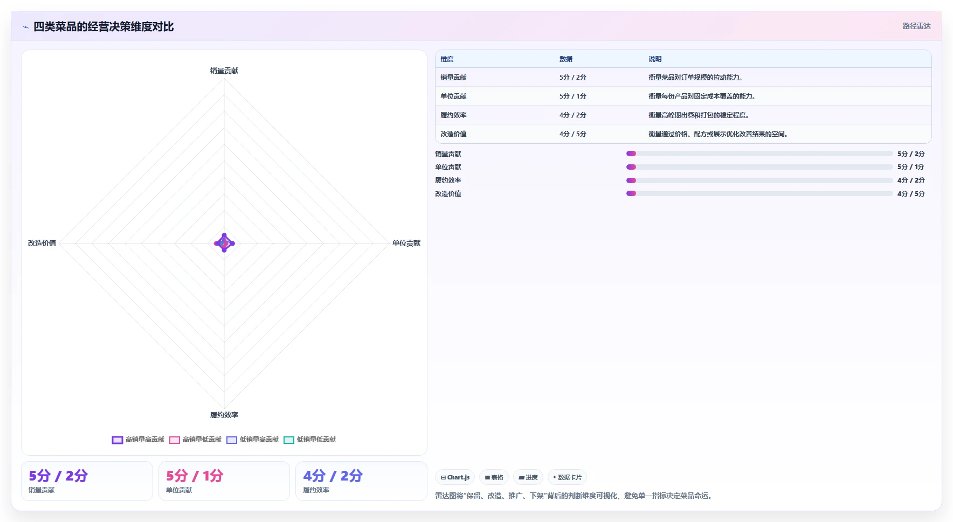Select the 单位贡献 table row cell
This screenshot has height=522, width=953.
[453, 96]
